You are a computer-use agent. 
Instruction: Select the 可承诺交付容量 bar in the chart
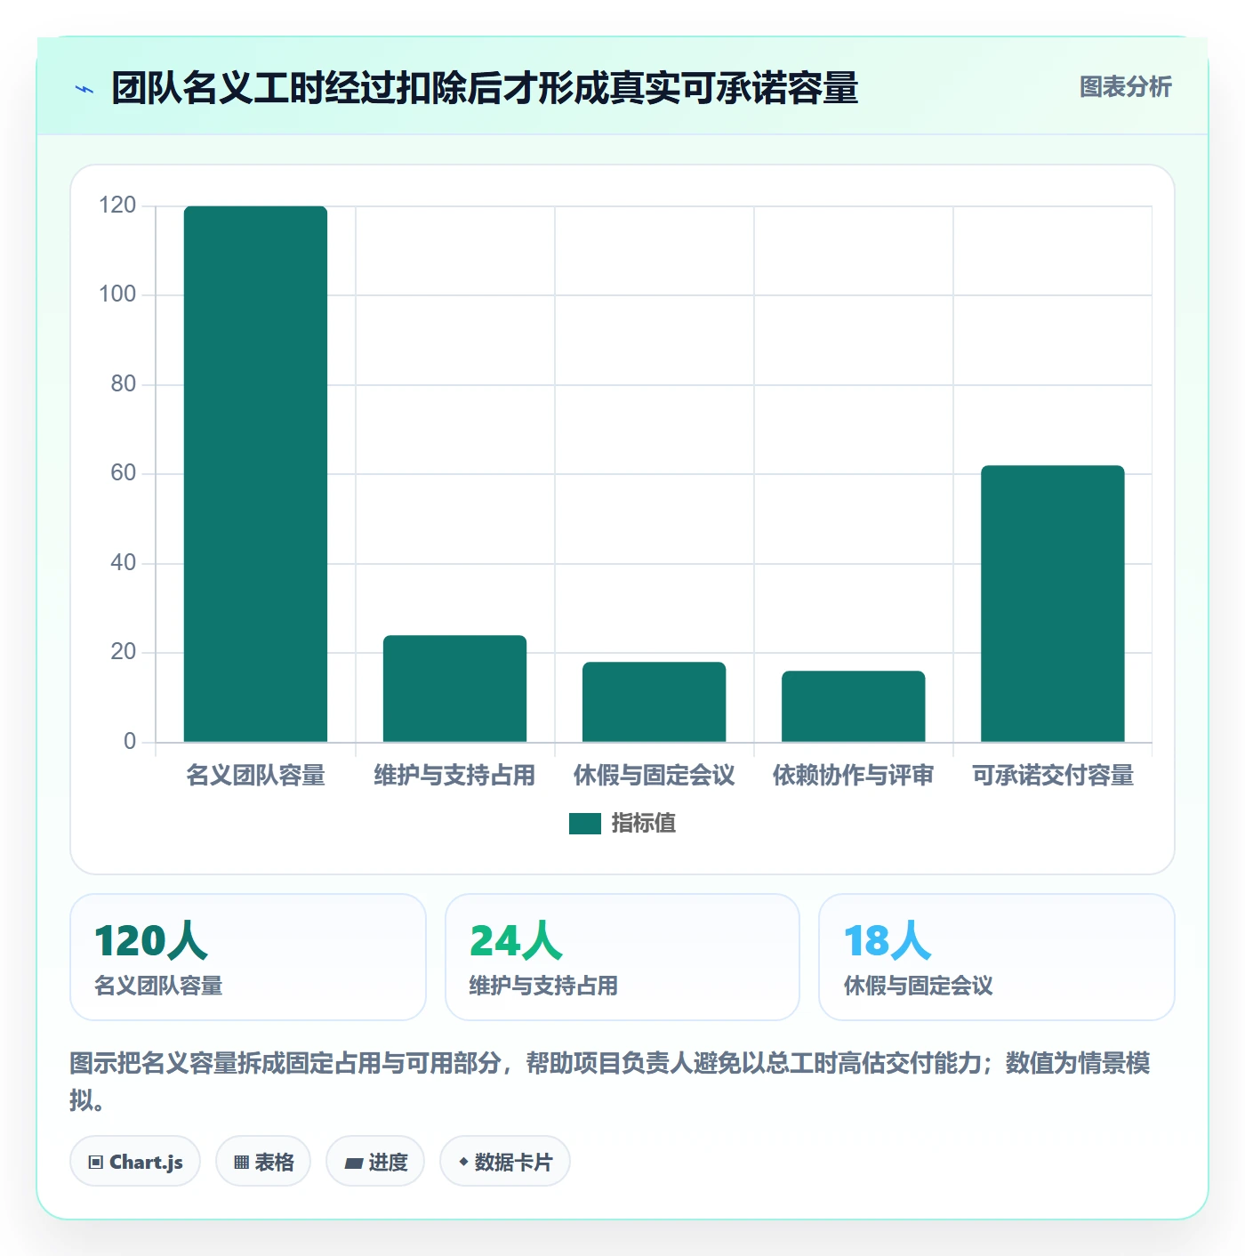pyautogui.click(x=1052, y=603)
